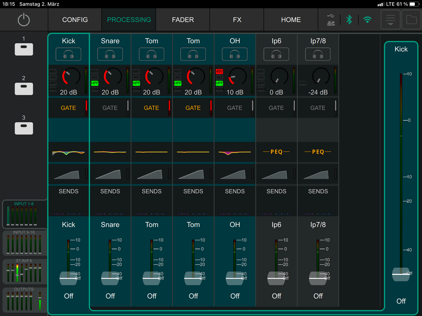Open the folder icon at top right
Image resolution: width=422 pixels, height=316 pixels.
coord(411,20)
